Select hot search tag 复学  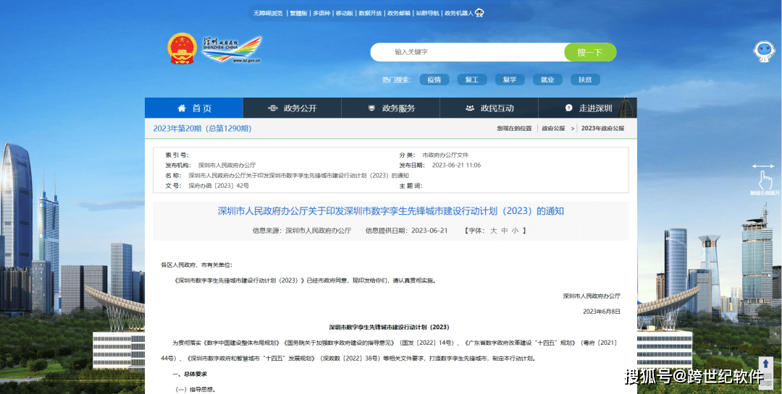pos(510,80)
